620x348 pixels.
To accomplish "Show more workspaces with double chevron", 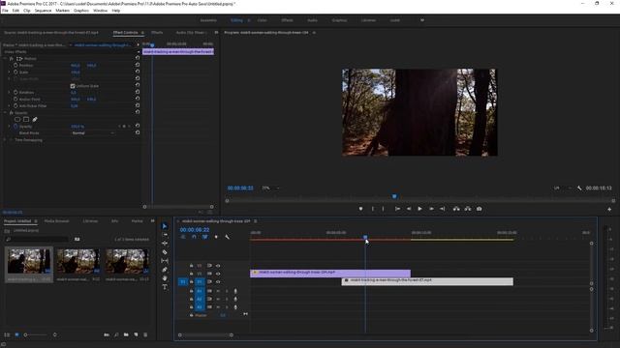I will [422, 20].
